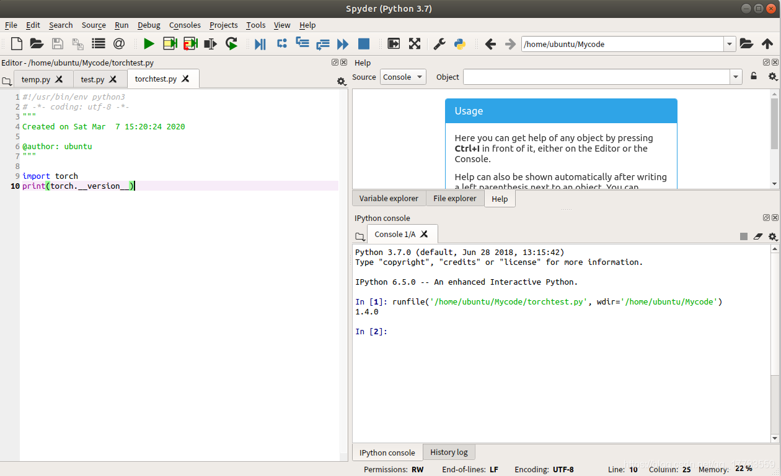Click the New file toolbar icon
This screenshot has height=476, width=781.
point(17,44)
